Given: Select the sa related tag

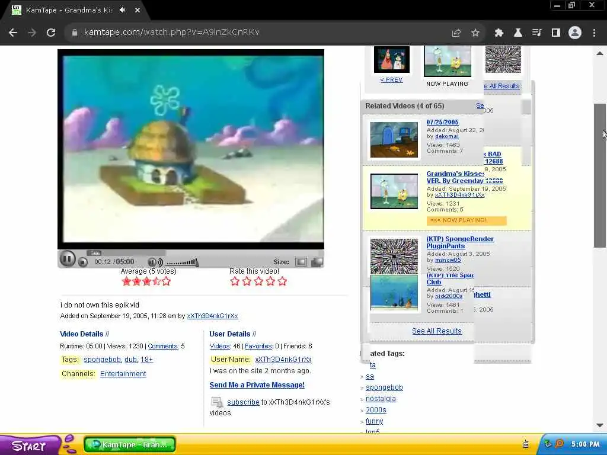Looking at the screenshot, I should (370, 376).
